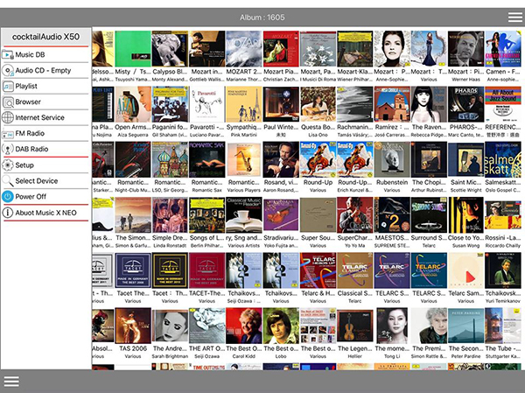The width and height of the screenshot is (525, 393).
Task: Click 'Pink Martini' artist name
Action: point(244,135)
